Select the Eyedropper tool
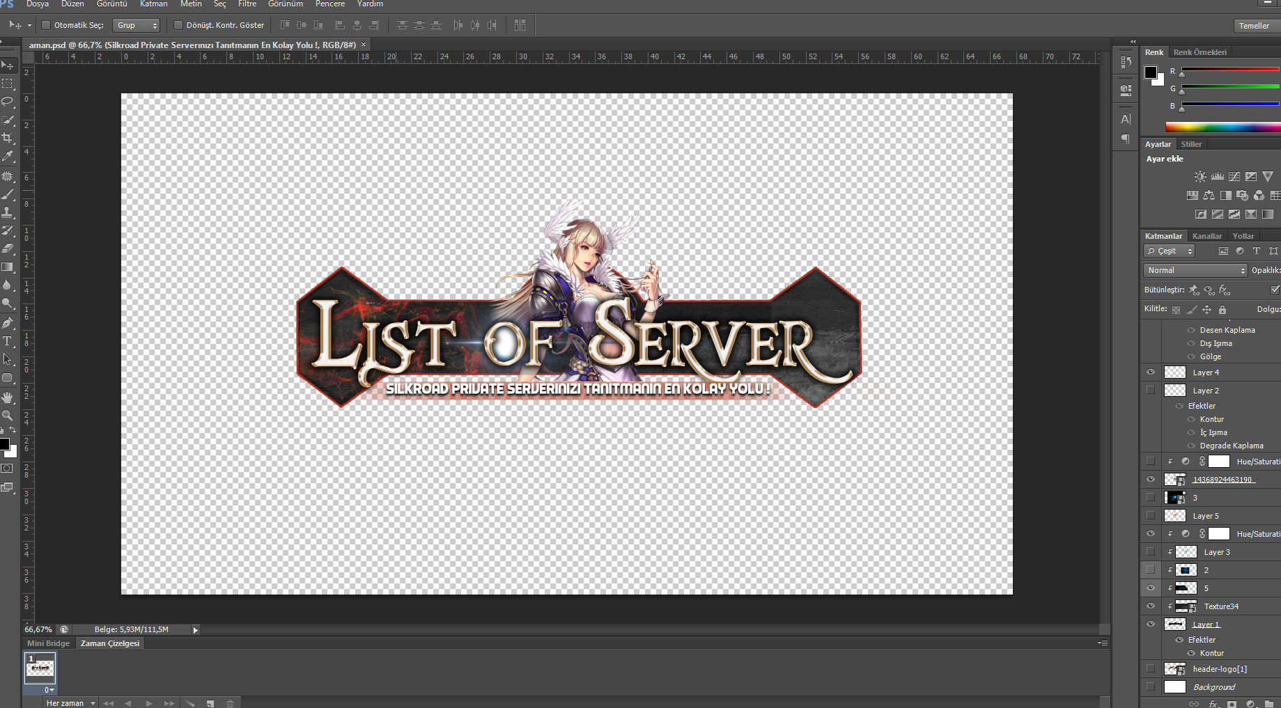 pos(8,156)
